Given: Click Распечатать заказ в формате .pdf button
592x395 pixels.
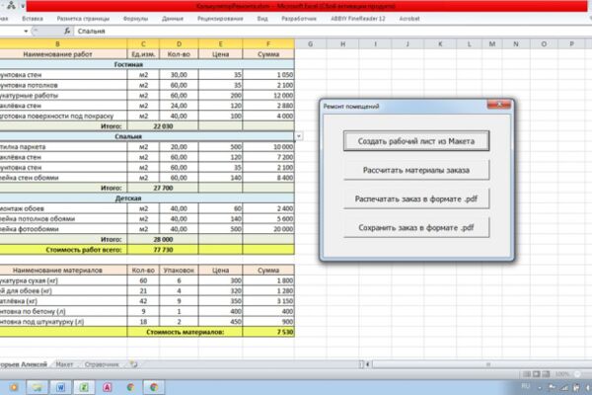Looking at the screenshot, I should [x=416, y=198].
